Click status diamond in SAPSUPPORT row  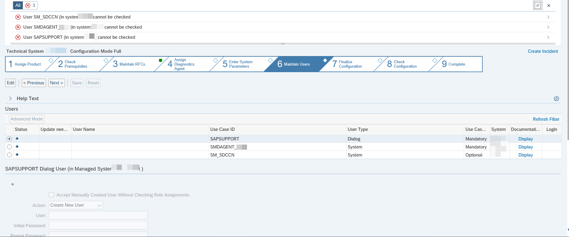tap(17, 139)
